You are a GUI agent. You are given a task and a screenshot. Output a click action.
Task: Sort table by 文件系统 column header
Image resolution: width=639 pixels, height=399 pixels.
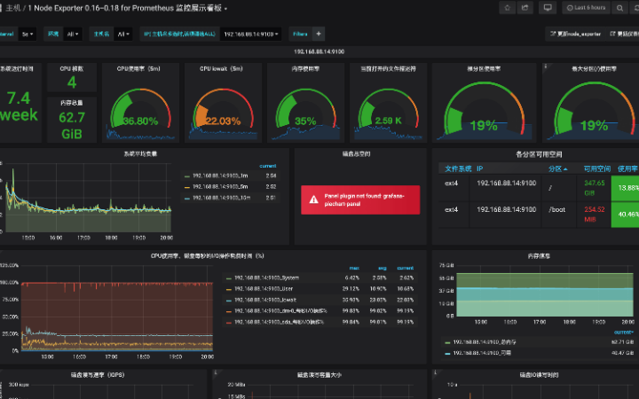pos(458,168)
